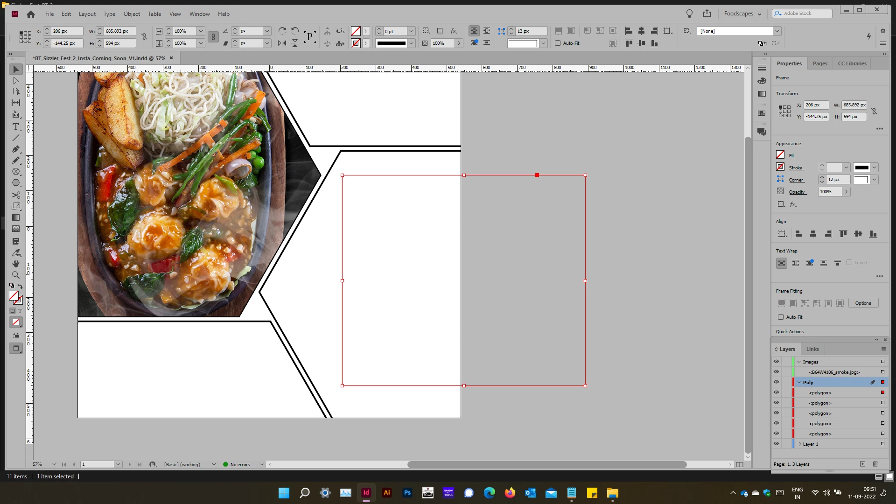The height and width of the screenshot is (504, 896).
Task: Switch to the Pages tab
Action: click(819, 63)
